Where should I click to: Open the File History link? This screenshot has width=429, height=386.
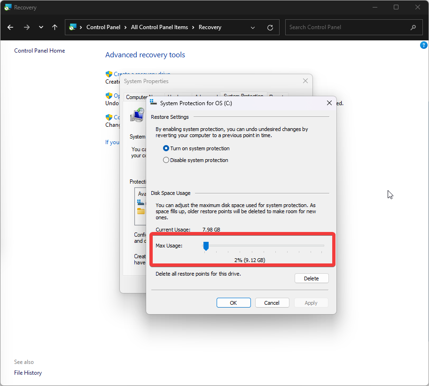(x=28, y=373)
